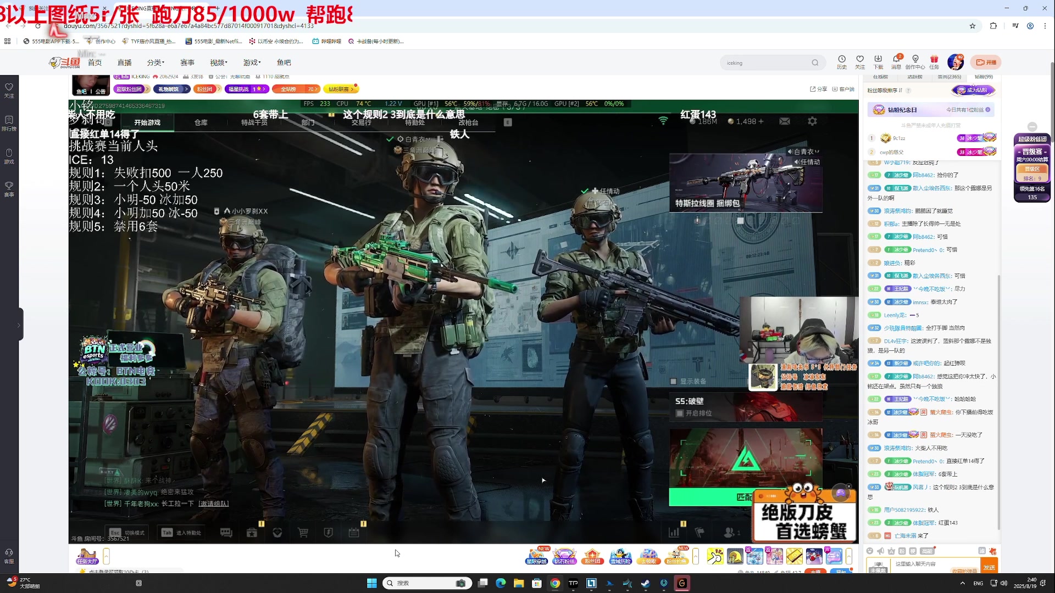
Task: Open the 粉丝约鱼 activity icon
Action: (676, 556)
